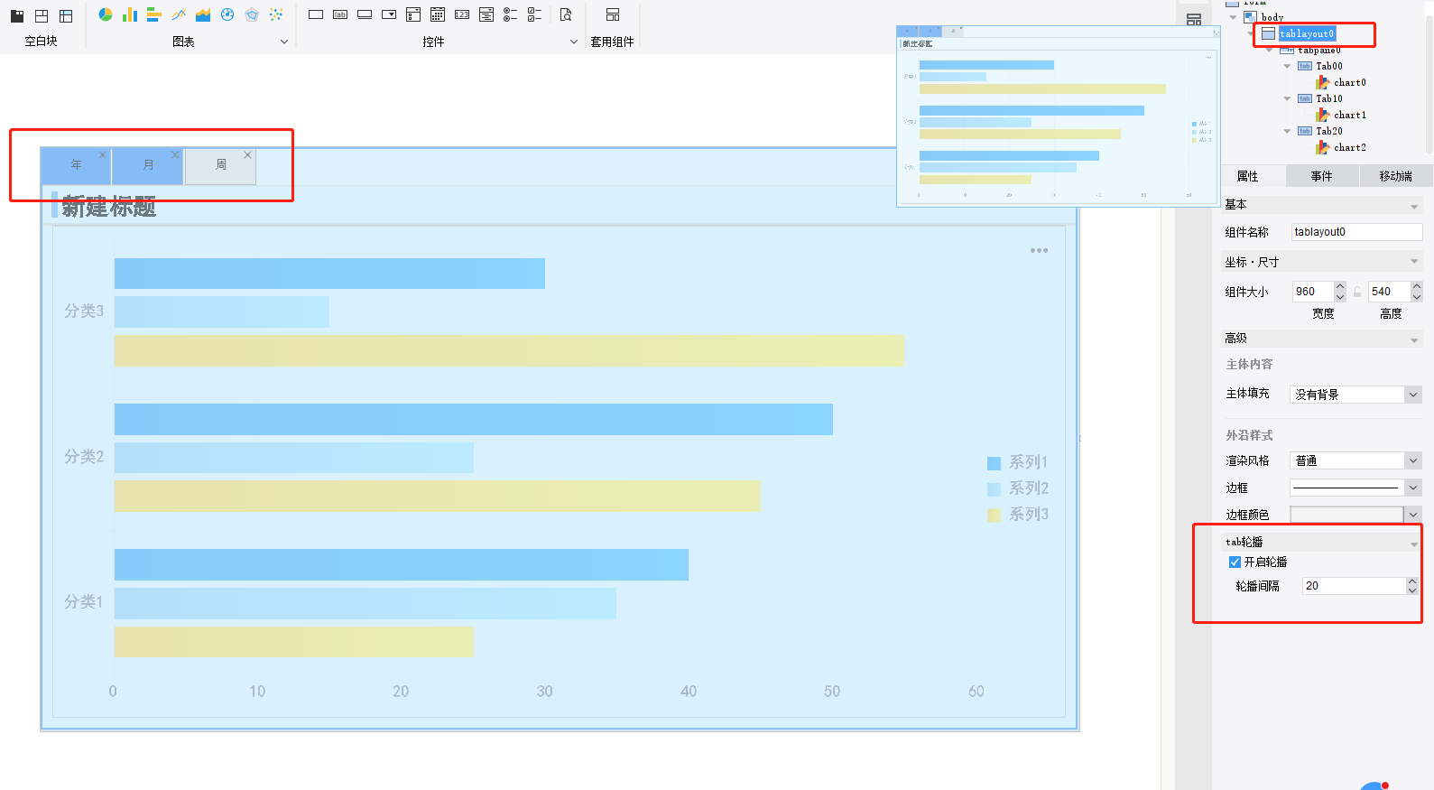Switch to the 事件 tab
Viewport: 1434px width, 790px height.
point(1322,176)
